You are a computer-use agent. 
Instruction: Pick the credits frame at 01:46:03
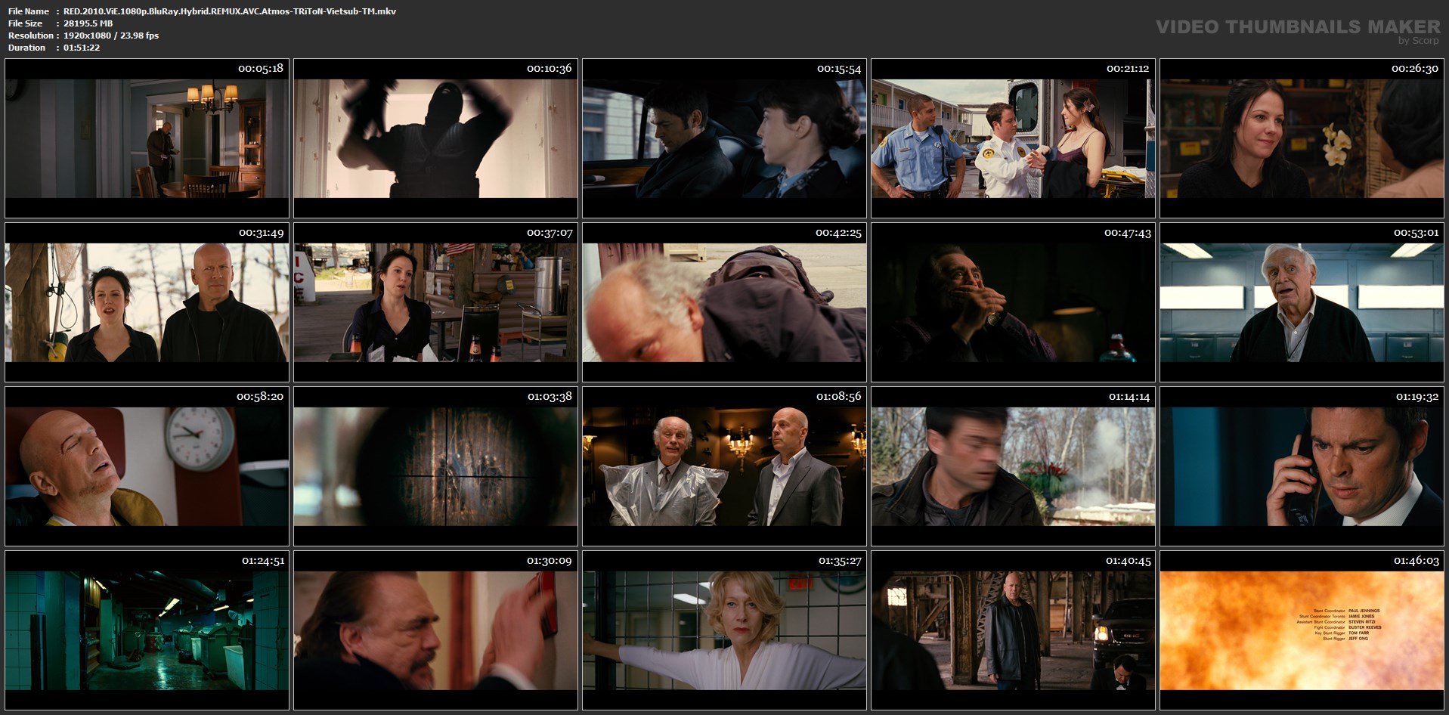click(1302, 630)
